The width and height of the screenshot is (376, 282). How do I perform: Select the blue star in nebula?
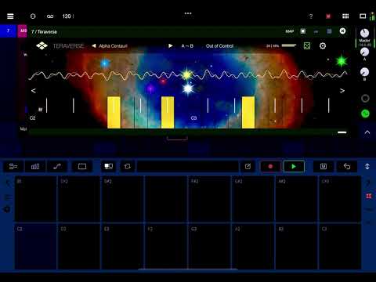[x=105, y=63]
